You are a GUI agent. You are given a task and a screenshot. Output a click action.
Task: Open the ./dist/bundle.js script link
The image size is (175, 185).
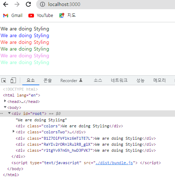(114, 163)
